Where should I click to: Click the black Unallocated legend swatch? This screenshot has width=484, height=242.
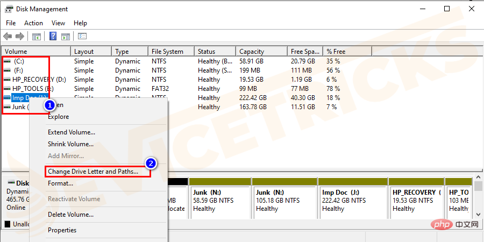8,224
